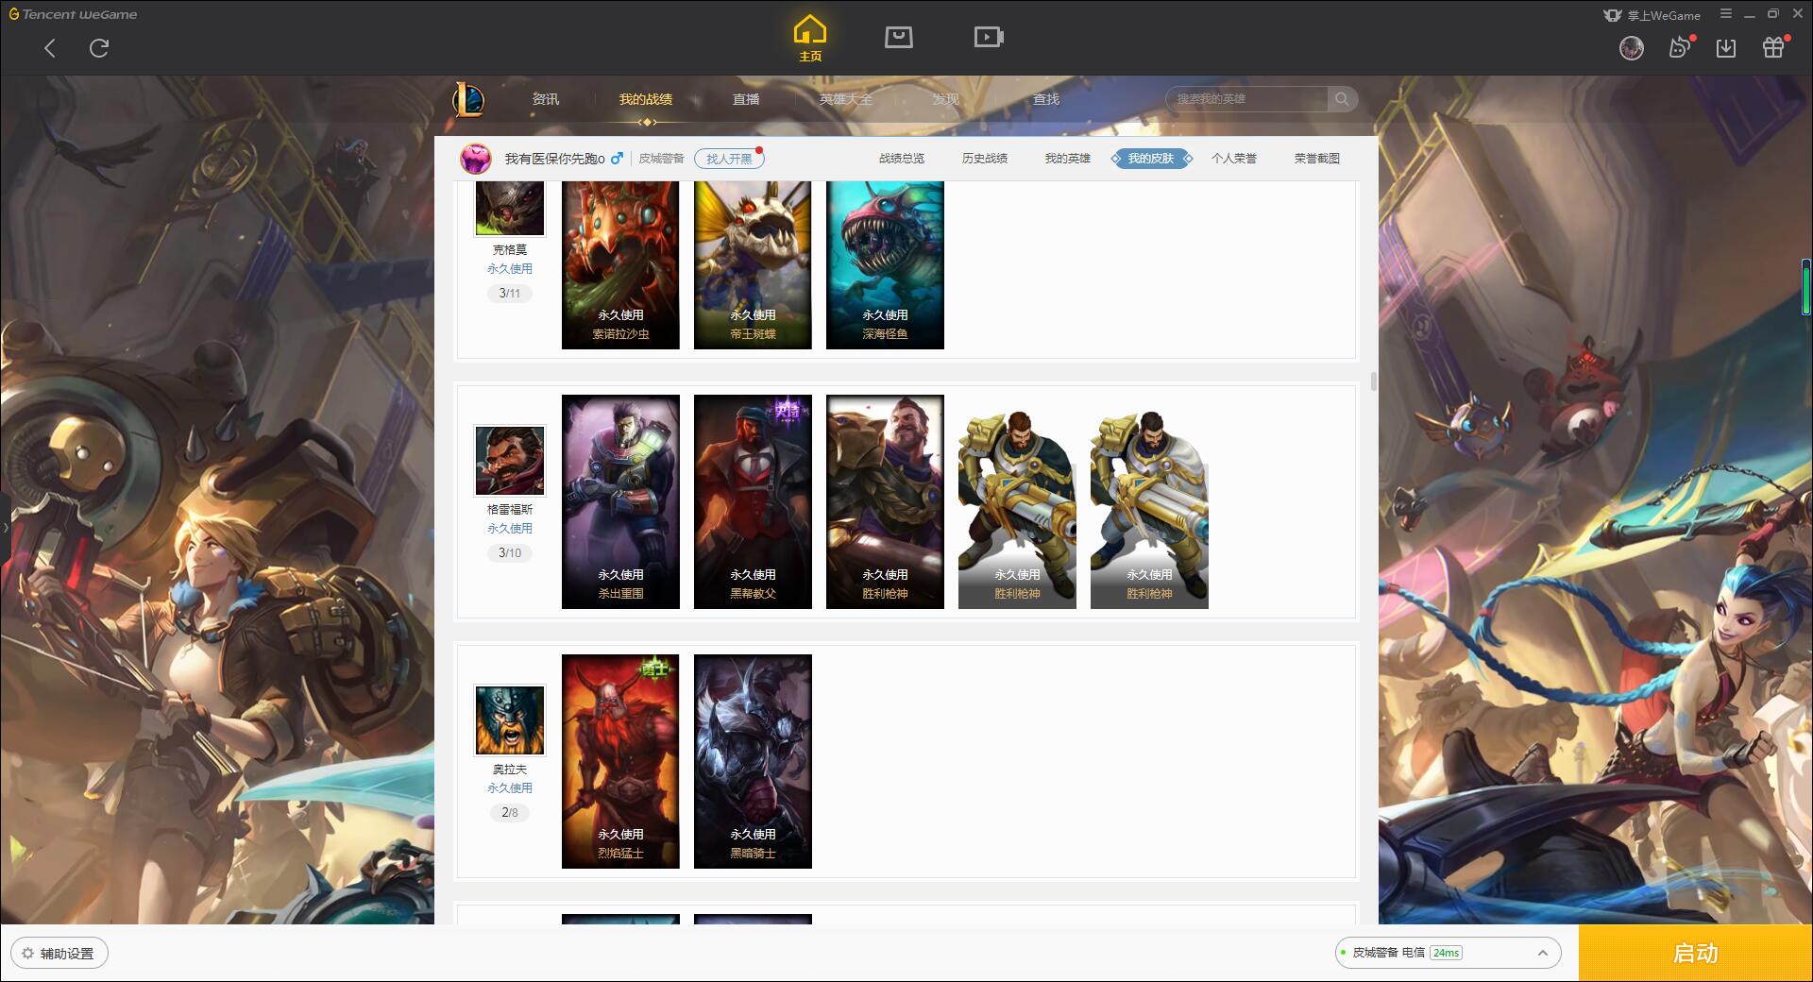
Task: Open the 查找 tab
Action: pos(1046,99)
